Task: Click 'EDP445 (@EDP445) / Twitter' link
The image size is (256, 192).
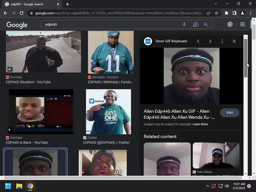Action: coord(106,142)
